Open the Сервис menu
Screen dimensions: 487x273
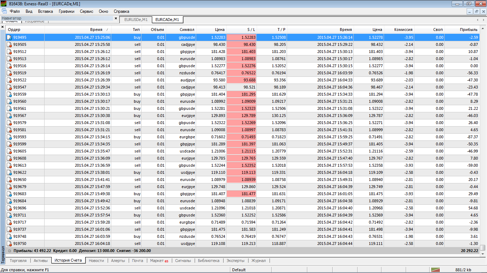[x=87, y=11]
